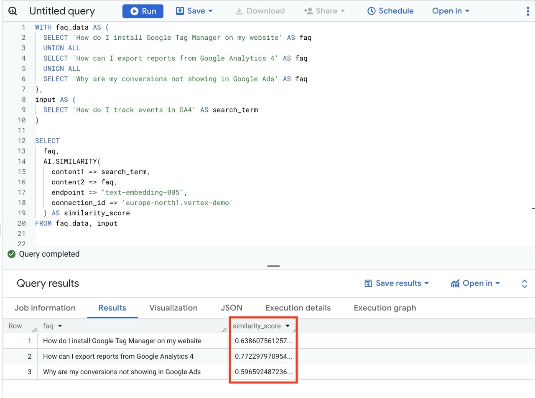Image resolution: width=535 pixels, height=398 pixels.
Task: Toggle results panel expand/collapse arrows
Action: 525,284
